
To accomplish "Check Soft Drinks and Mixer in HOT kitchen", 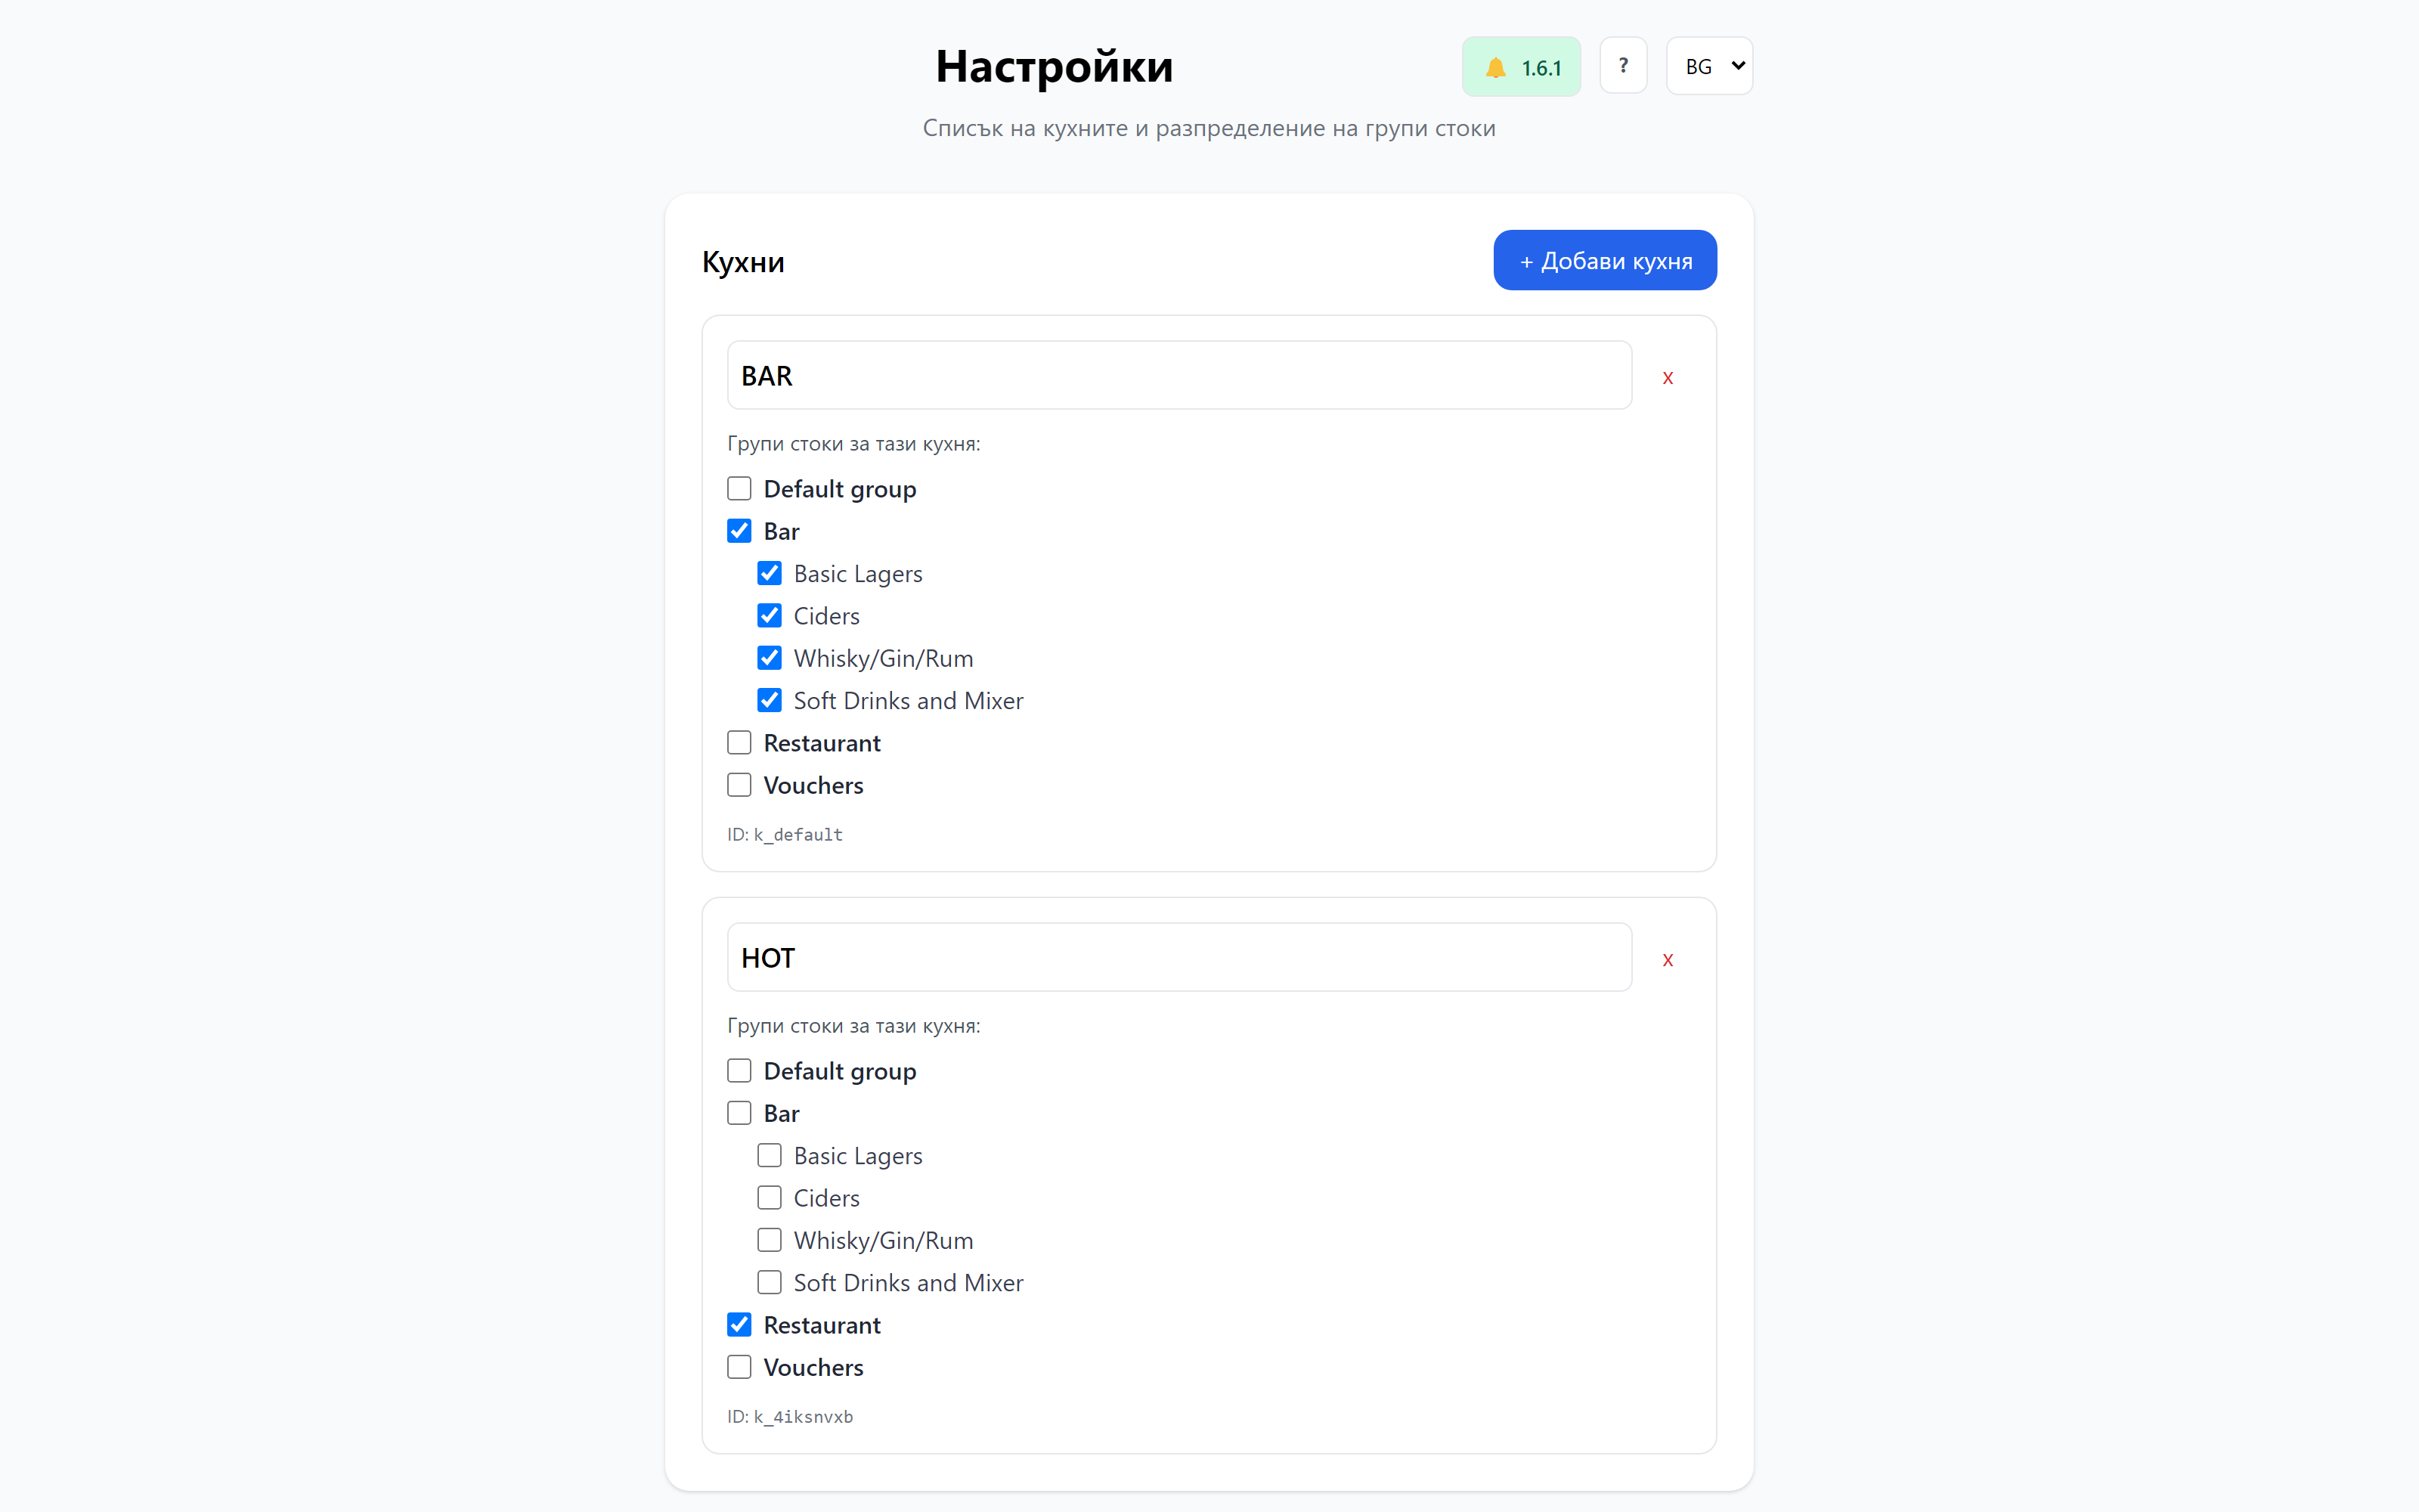I will [769, 1282].
